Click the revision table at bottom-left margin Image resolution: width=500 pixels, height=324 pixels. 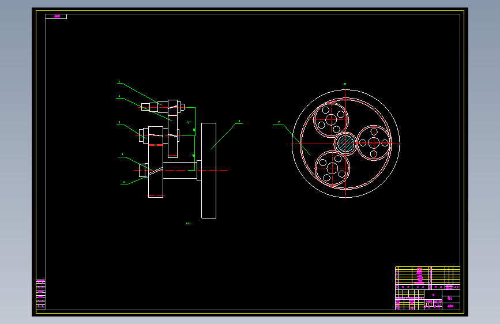[x=40, y=295]
